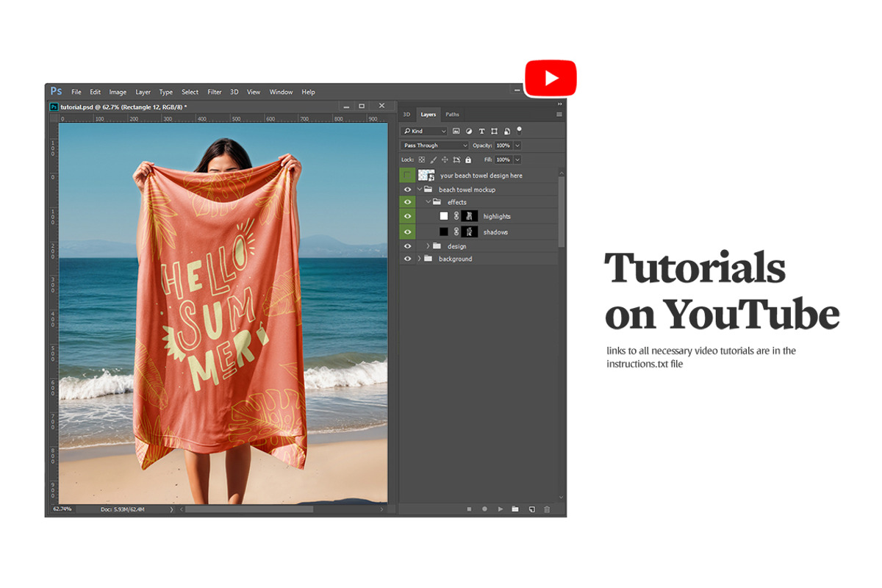Image resolution: width=882 pixels, height=588 pixels.
Task: Click the link icon on shadows layer
Action: [x=456, y=232]
